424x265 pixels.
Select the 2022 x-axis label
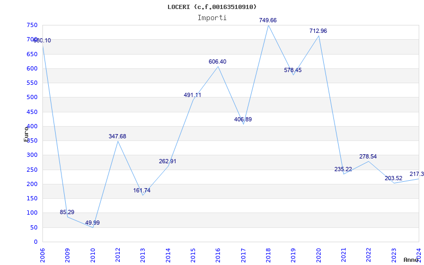pyautogui.click(x=369, y=255)
